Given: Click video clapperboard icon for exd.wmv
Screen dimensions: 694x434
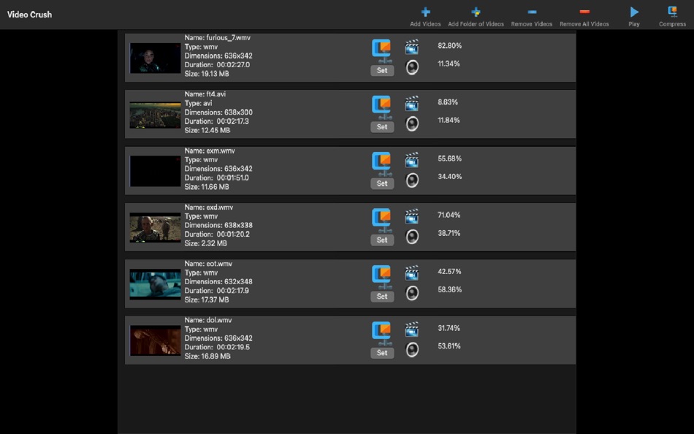Looking at the screenshot, I should 411,216.
